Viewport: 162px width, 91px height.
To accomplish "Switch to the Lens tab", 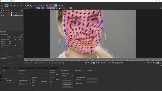I will 8,68.
